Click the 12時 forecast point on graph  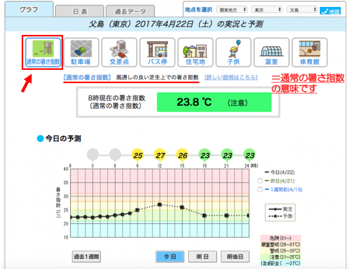coord(160,204)
